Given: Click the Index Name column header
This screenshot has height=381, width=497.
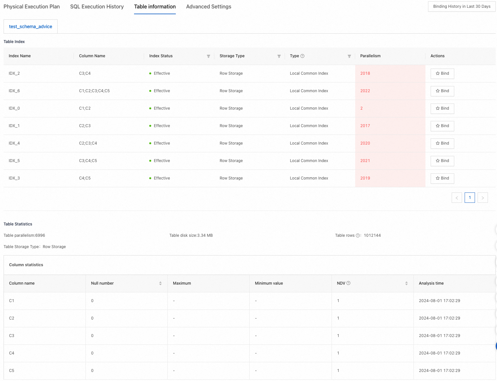Looking at the screenshot, I should click(20, 56).
